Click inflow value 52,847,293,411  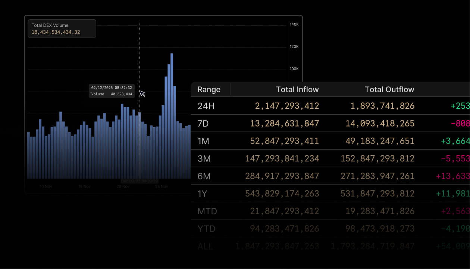[285, 141]
